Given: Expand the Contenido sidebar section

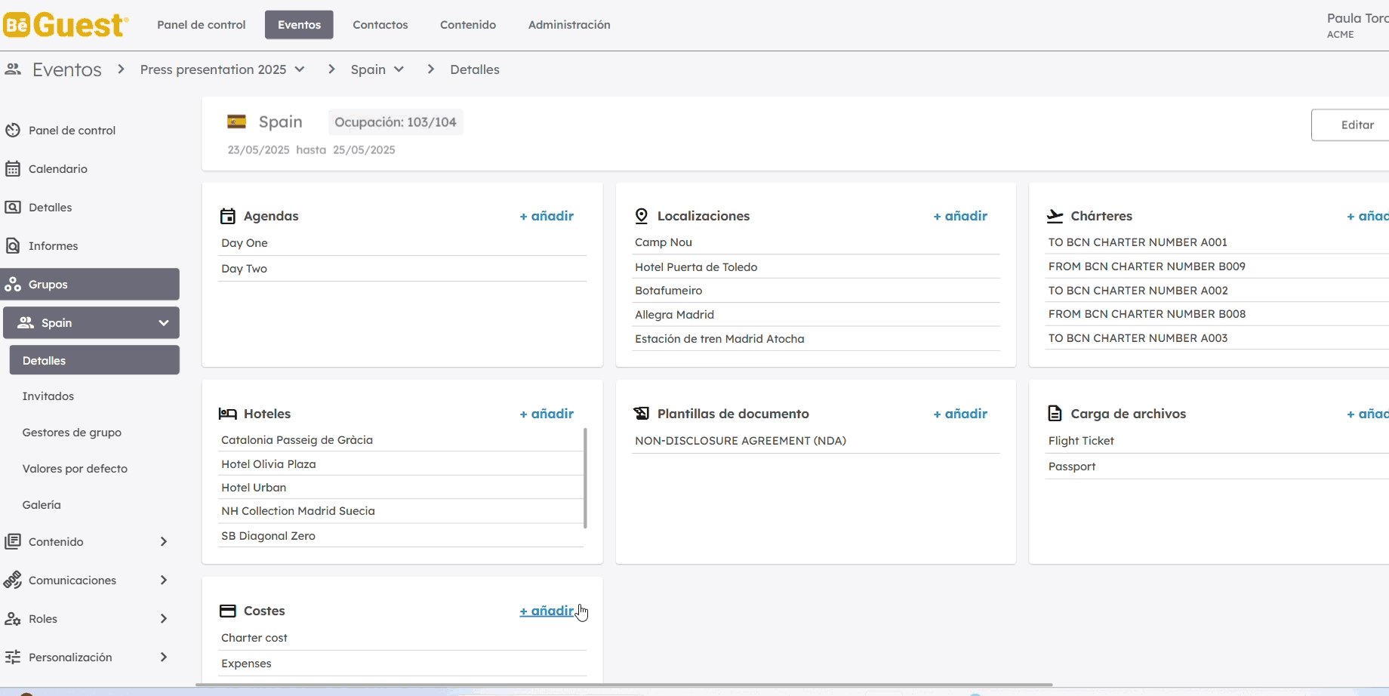Looking at the screenshot, I should pos(164,541).
